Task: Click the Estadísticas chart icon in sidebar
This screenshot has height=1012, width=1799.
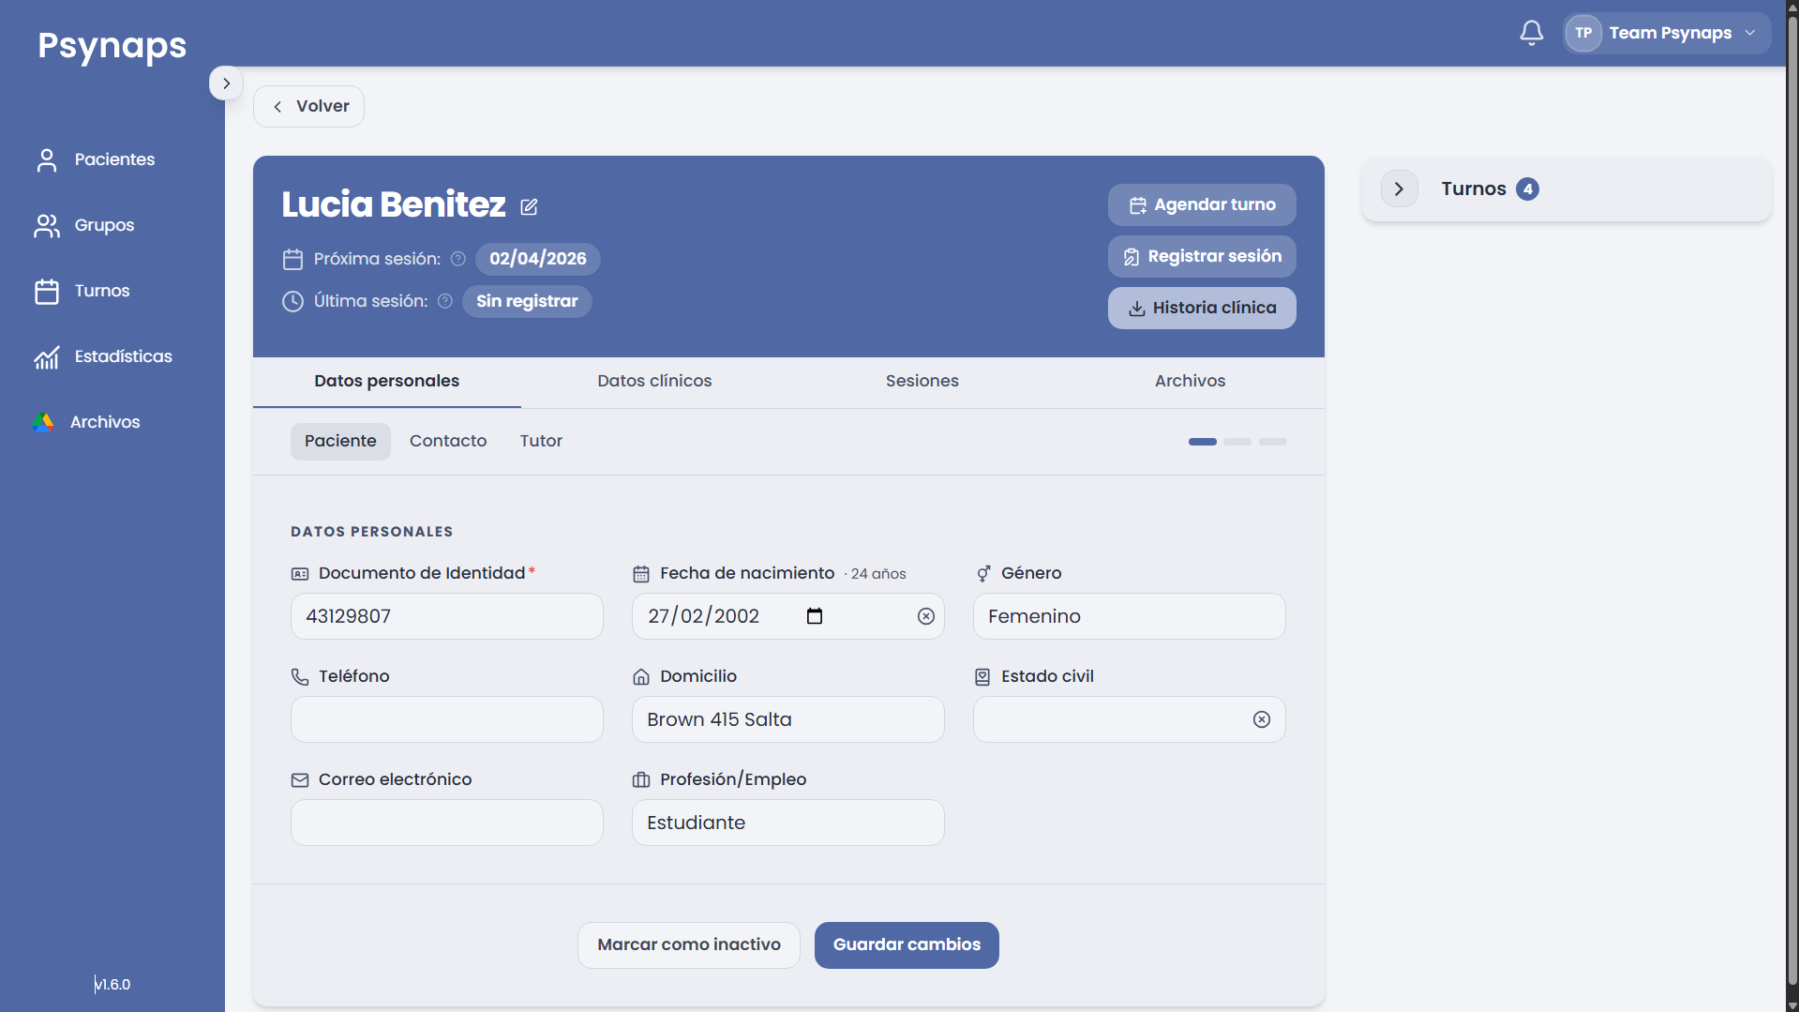Action: pos(47,357)
